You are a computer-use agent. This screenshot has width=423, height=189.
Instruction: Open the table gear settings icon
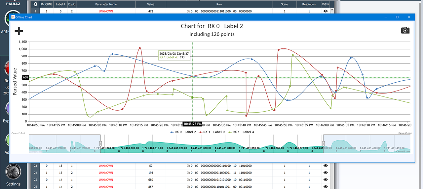35,4
